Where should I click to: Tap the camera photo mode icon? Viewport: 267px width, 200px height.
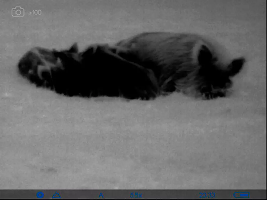click(x=18, y=12)
